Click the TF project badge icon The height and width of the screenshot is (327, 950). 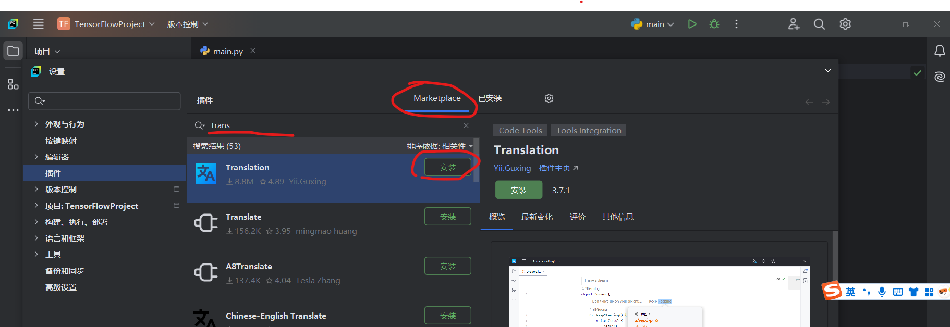(64, 24)
